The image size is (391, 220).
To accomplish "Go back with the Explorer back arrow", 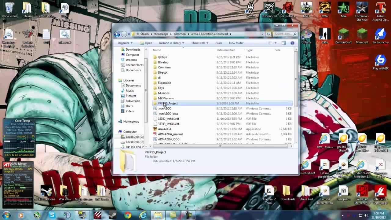I will coord(117,34).
